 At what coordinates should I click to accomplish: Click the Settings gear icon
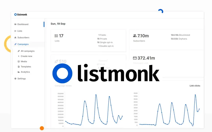(x=15, y=78)
